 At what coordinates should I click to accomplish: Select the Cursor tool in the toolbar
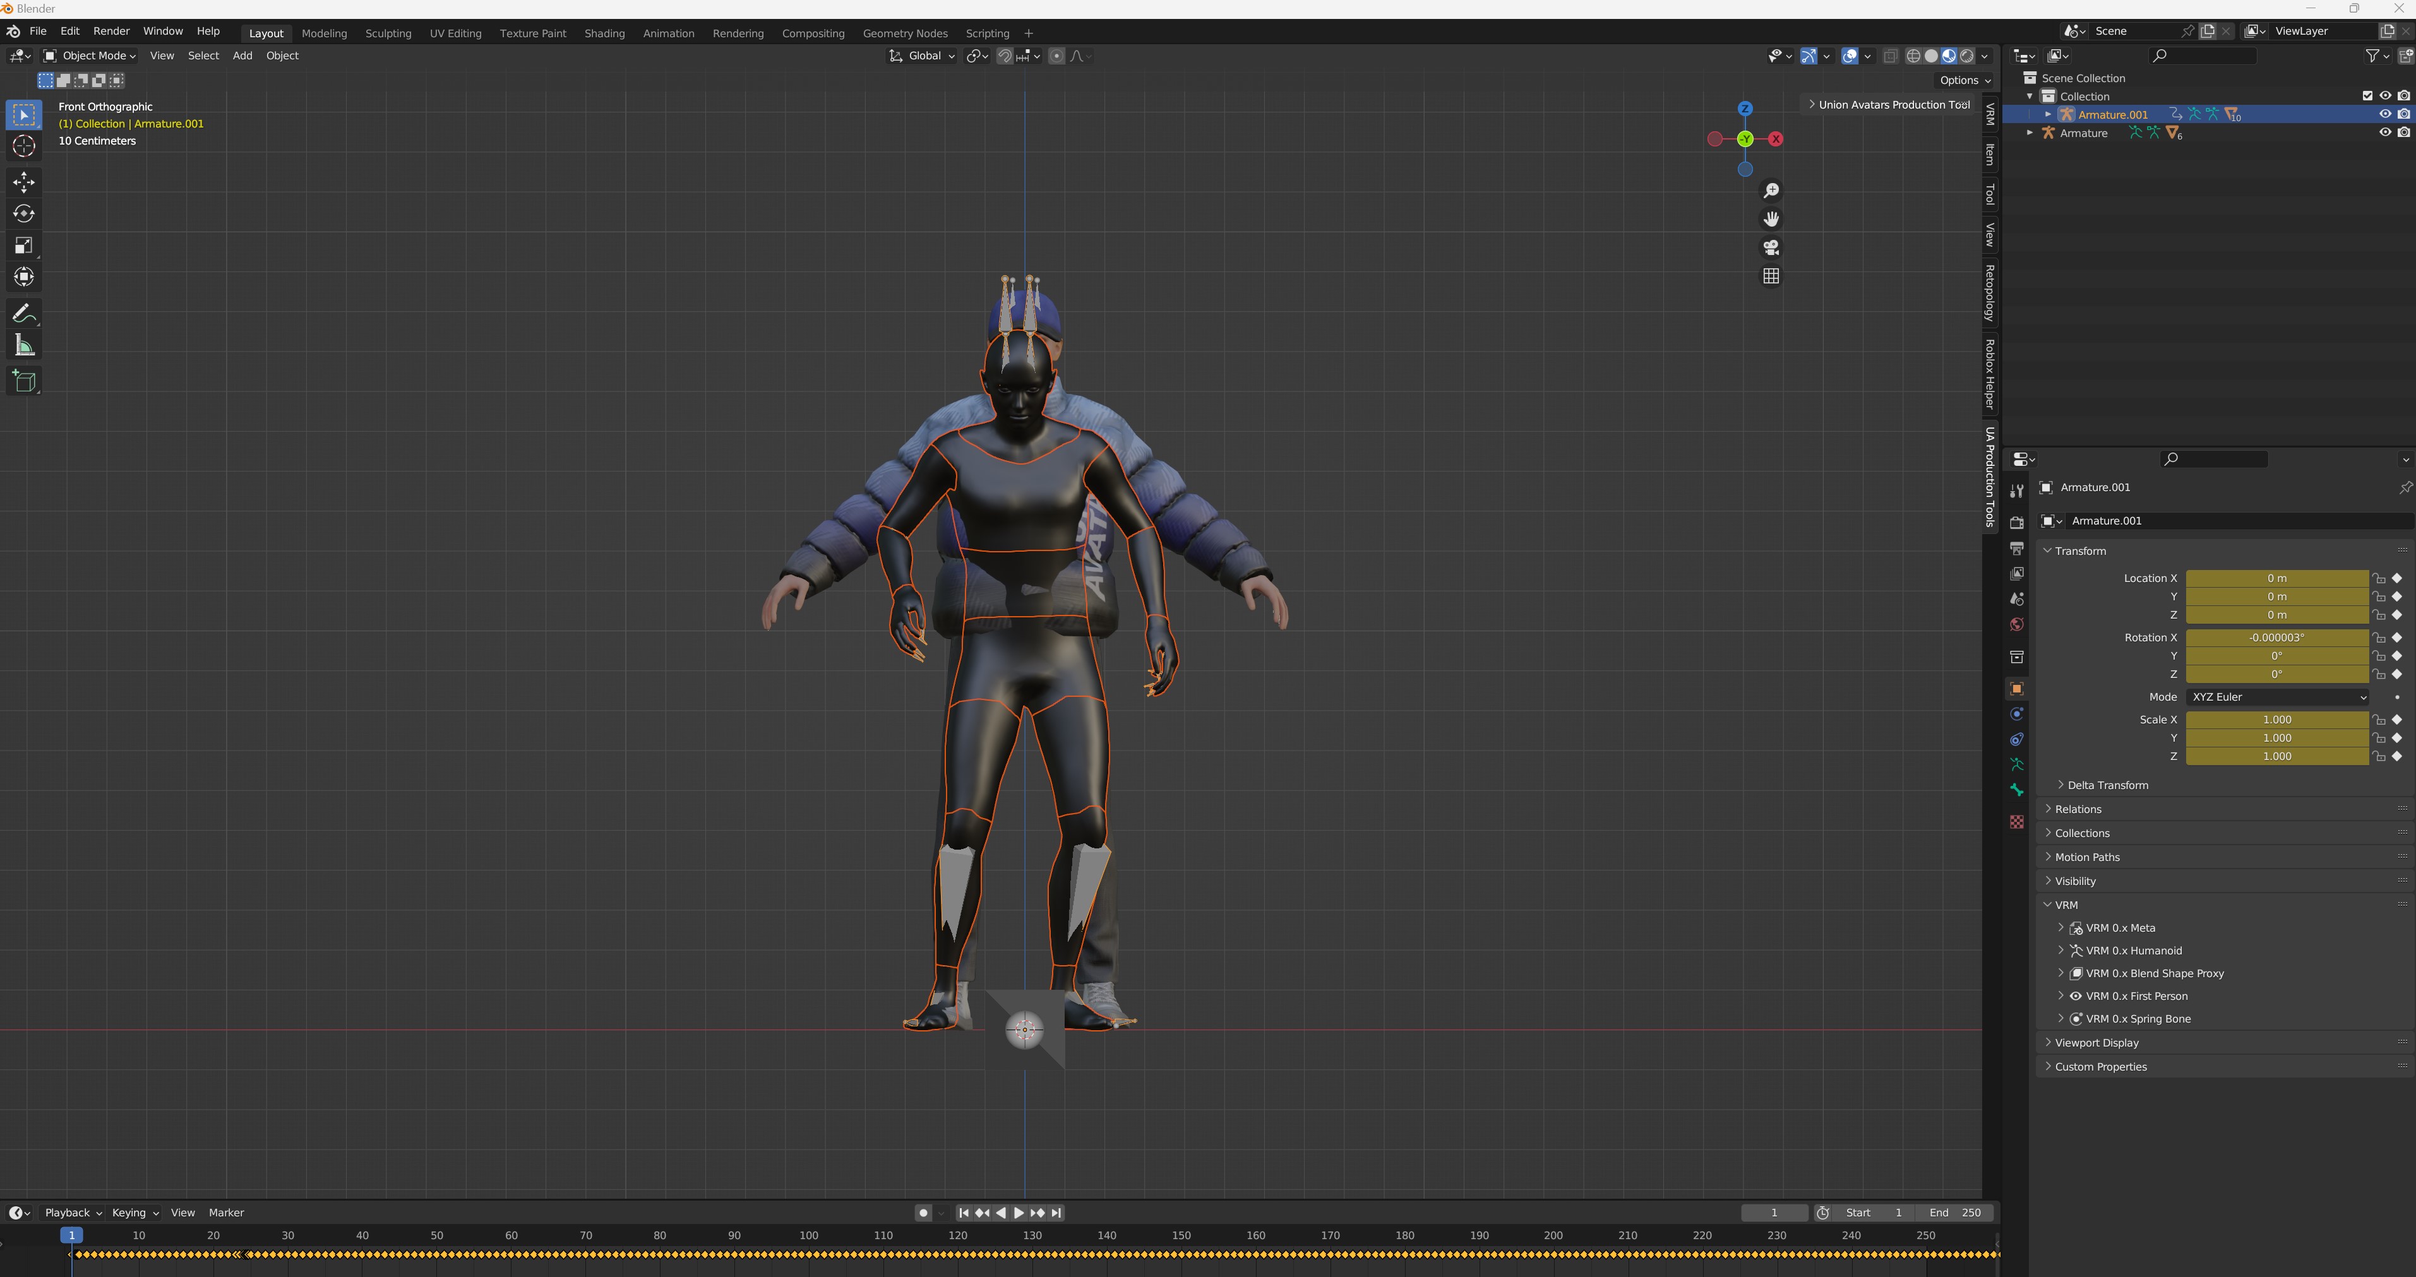pyautogui.click(x=25, y=146)
